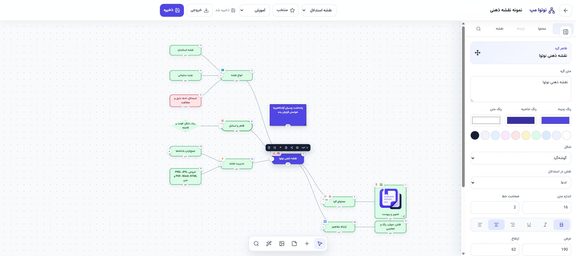Open the رنگ متن text color picker
576x256 pixels.
tap(486, 120)
